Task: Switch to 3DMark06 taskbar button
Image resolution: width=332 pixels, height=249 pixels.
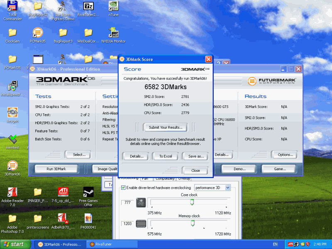Action: (60, 244)
